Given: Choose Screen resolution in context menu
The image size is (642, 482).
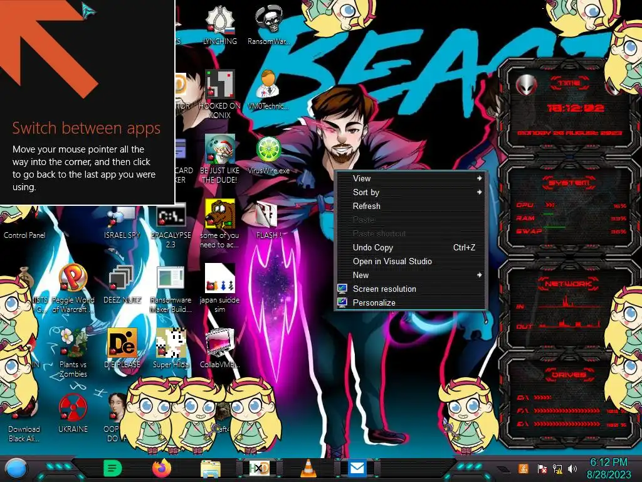Looking at the screenshot, I should (411, 289).
